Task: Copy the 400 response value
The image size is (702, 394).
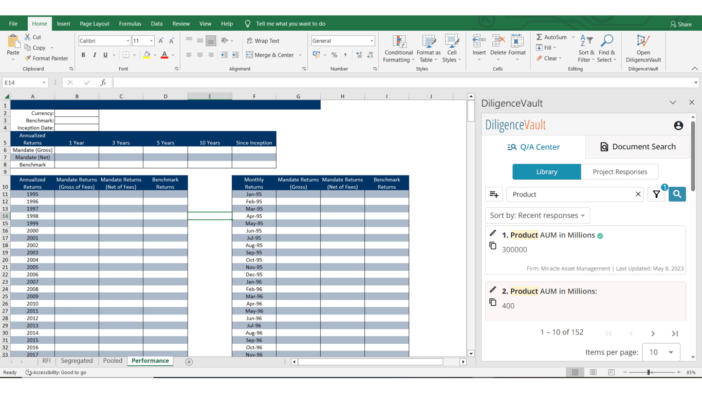Action: tap(493, 302)
